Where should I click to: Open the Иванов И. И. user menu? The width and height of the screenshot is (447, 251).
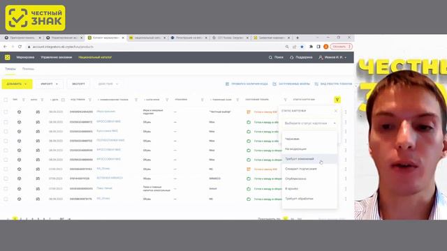[332, 57]
